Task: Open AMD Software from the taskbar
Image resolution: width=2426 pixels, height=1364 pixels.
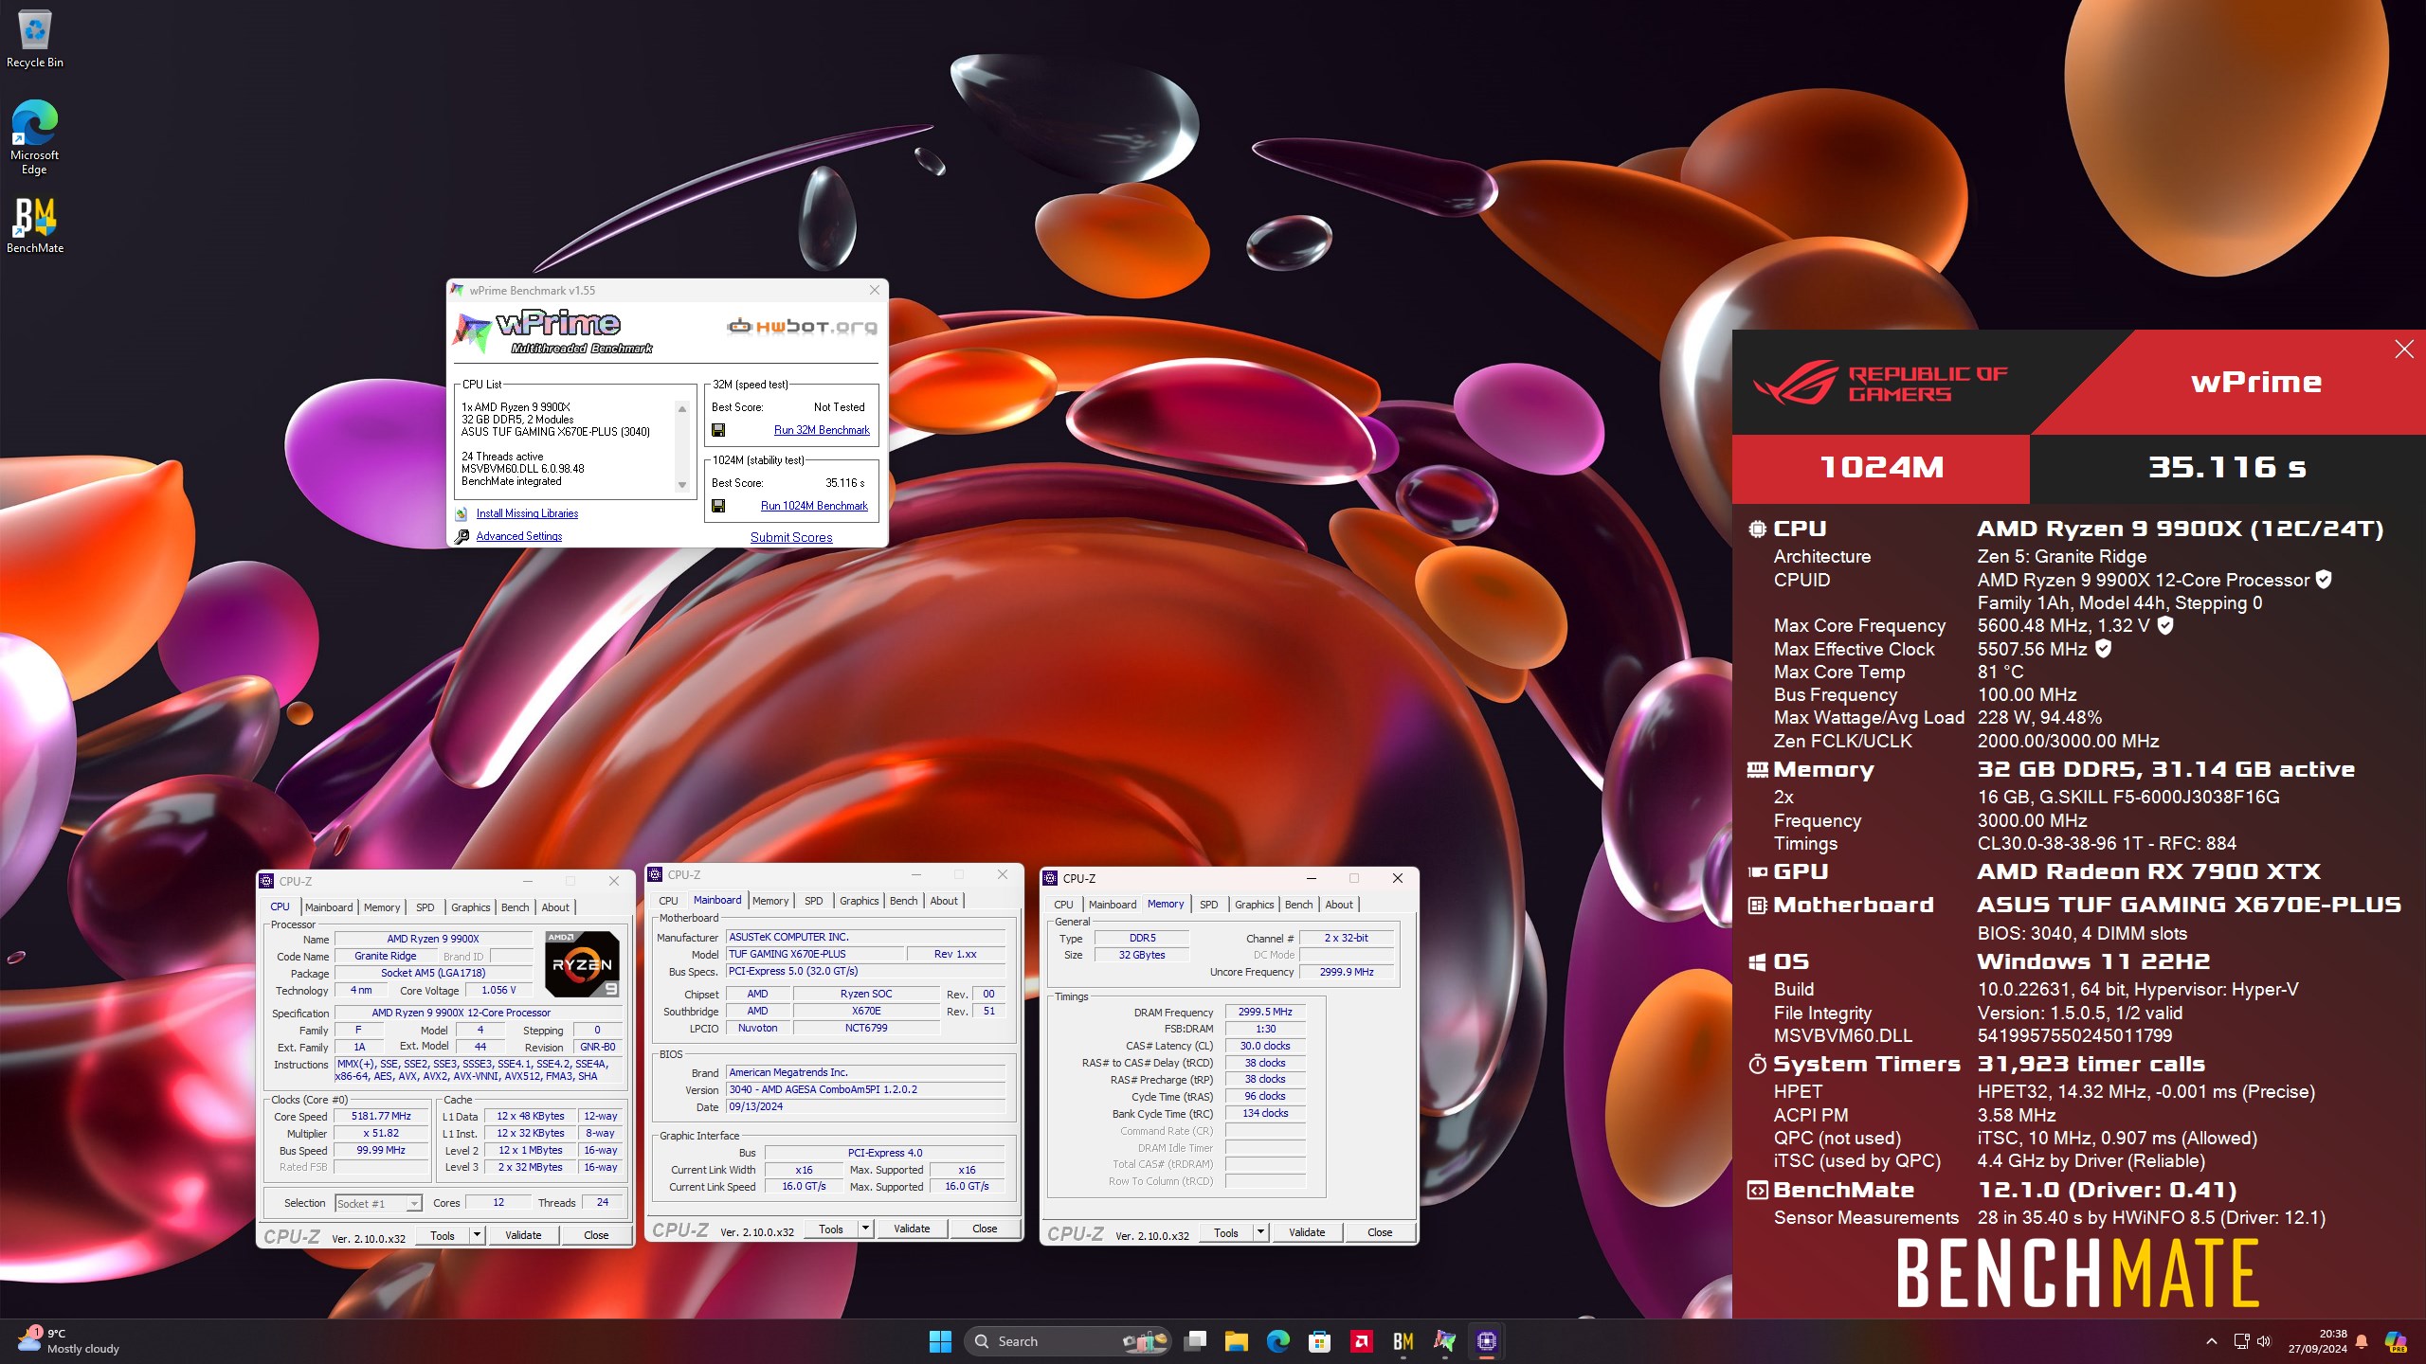Action: click(x=1361, y=1341)
